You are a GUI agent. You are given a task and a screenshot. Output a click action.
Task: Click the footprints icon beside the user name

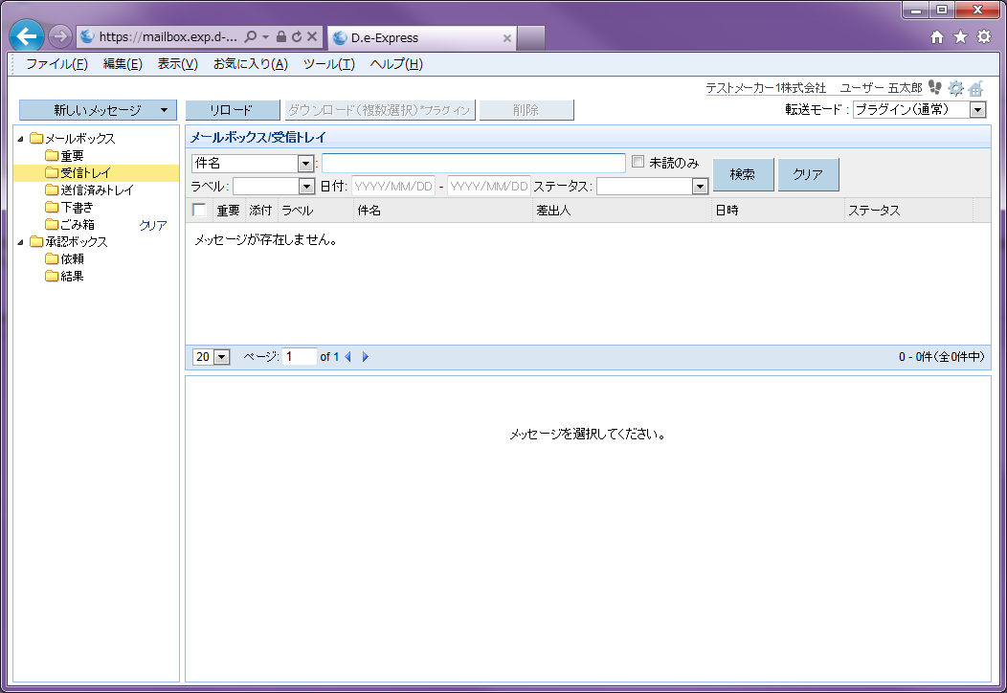[x=935, y=88]
